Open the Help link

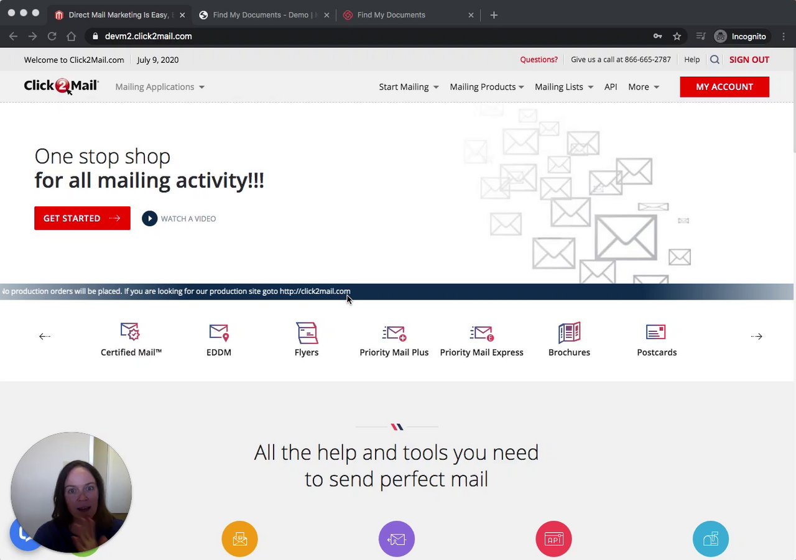[692, 60]
